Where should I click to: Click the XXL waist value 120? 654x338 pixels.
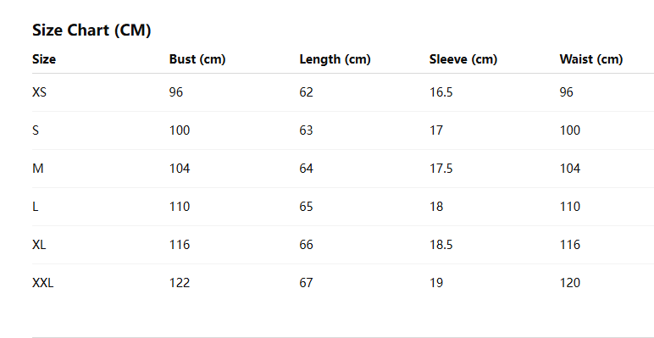(570, 283)
